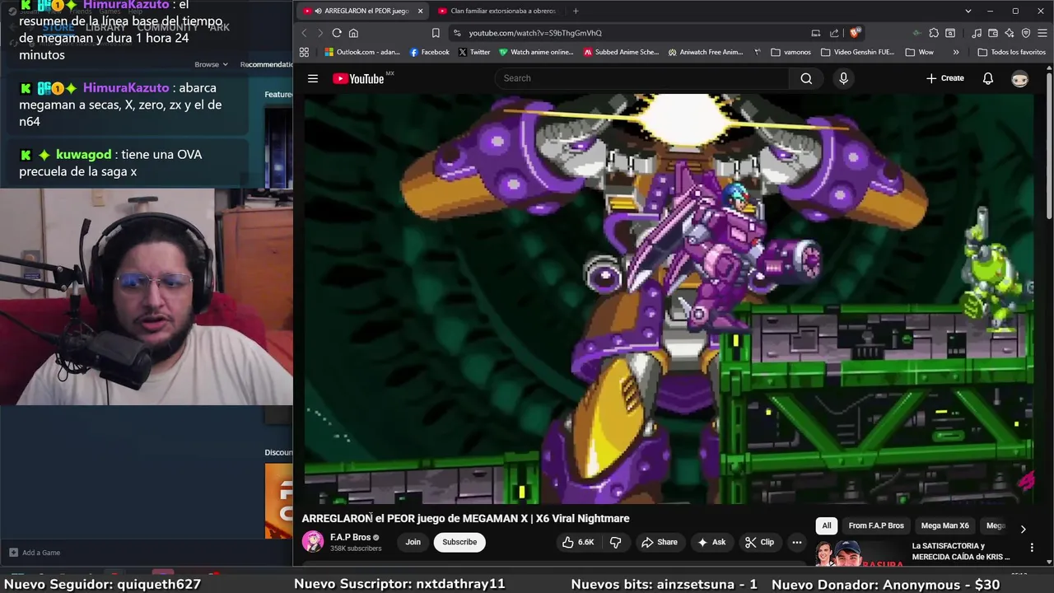Focus the YouTube search field
The image size is (1054, 593).
(642, 78)
